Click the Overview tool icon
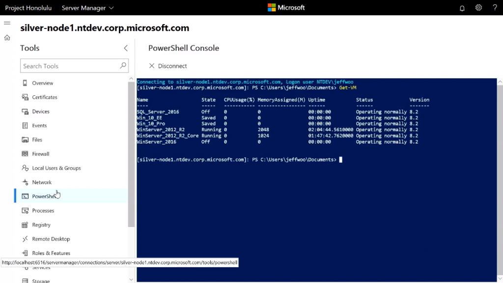This screenshot has width=503, height=283. [x=25, y=83]
